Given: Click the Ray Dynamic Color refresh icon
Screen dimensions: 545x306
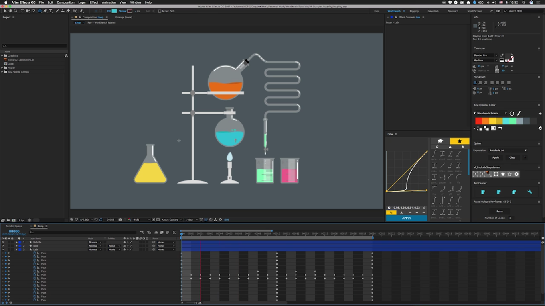Looking at the screenshot, I should [x=512, y=114].
